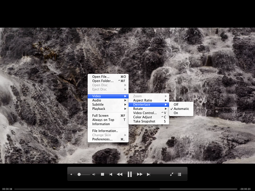Click the volume slider knob

click(79, 174)
